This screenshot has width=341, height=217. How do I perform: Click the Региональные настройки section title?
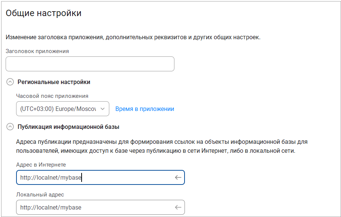tap(54, 82)
